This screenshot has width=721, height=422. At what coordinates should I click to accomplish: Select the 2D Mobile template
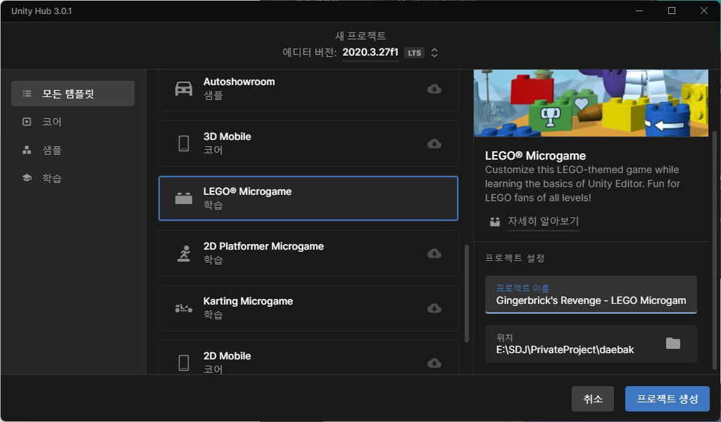tap(308, 357)
